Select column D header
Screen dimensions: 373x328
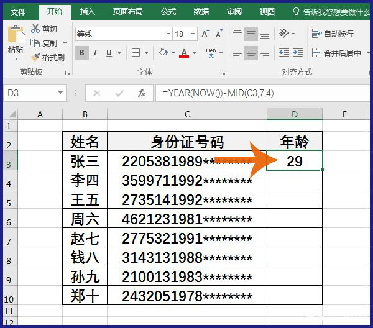[295, 114]
